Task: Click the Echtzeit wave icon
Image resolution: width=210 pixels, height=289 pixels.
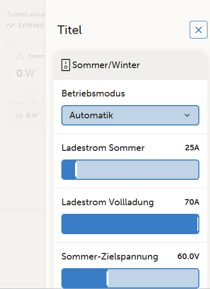Action: pos(11,25)
